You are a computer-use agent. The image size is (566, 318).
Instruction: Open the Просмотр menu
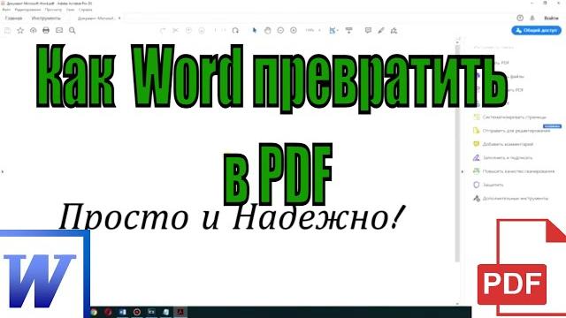tap(53, 10)
